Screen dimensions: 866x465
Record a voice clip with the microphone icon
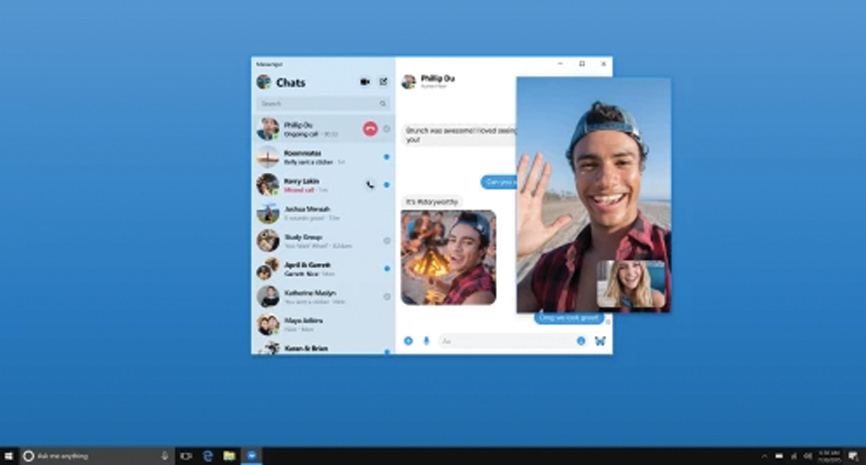(x=425, y=340)
